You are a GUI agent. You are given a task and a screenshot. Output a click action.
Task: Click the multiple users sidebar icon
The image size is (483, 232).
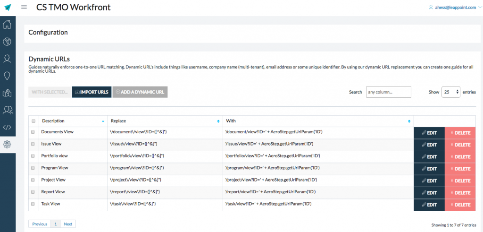tap(8, 110)
